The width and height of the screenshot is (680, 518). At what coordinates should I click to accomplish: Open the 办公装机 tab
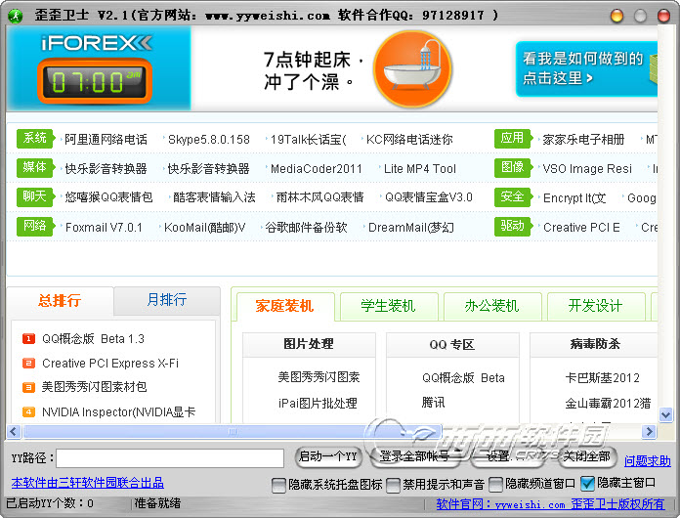(x=492, y=306)
